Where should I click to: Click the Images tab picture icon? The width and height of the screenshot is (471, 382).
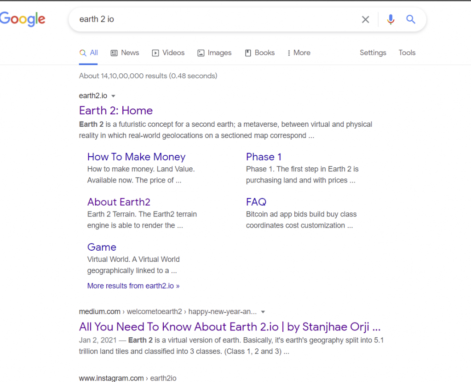201,53
